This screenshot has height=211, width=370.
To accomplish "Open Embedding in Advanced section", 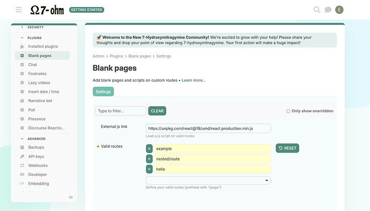I will tap(39, 184).
